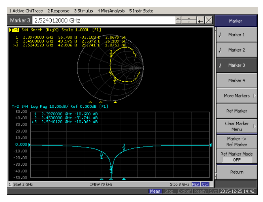Screen dimensions: 263x202
Task: Click the Return softkey
Action: [x=237, y=172]
